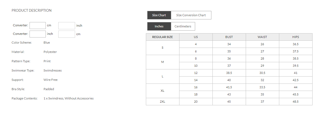Click the PRODUCT DESCRIPTION heading
The image size is (320, 117).
[32, 10]
